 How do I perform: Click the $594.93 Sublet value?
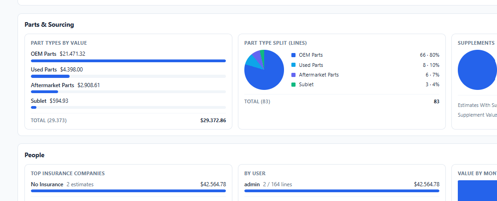[x=59, y=101]
